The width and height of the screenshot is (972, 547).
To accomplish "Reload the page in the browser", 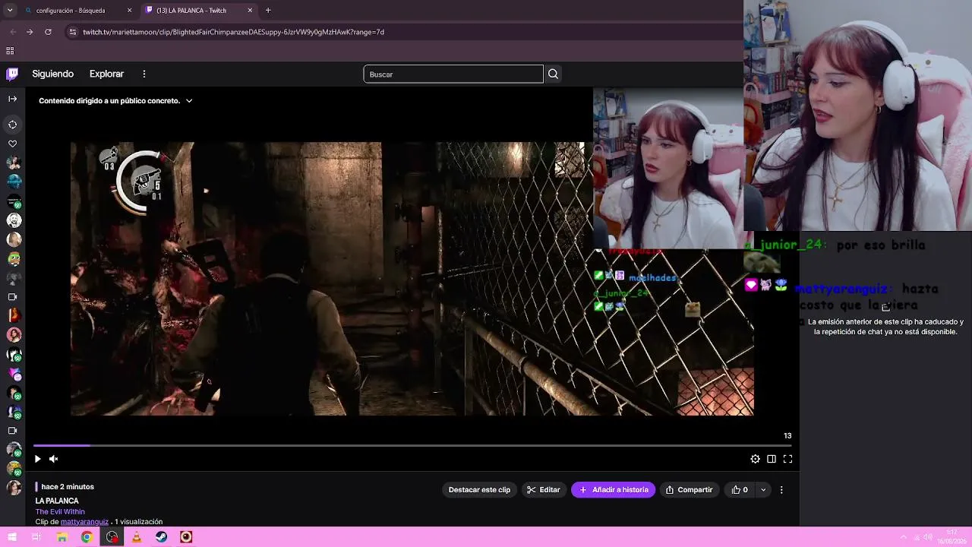I will 48,32.
